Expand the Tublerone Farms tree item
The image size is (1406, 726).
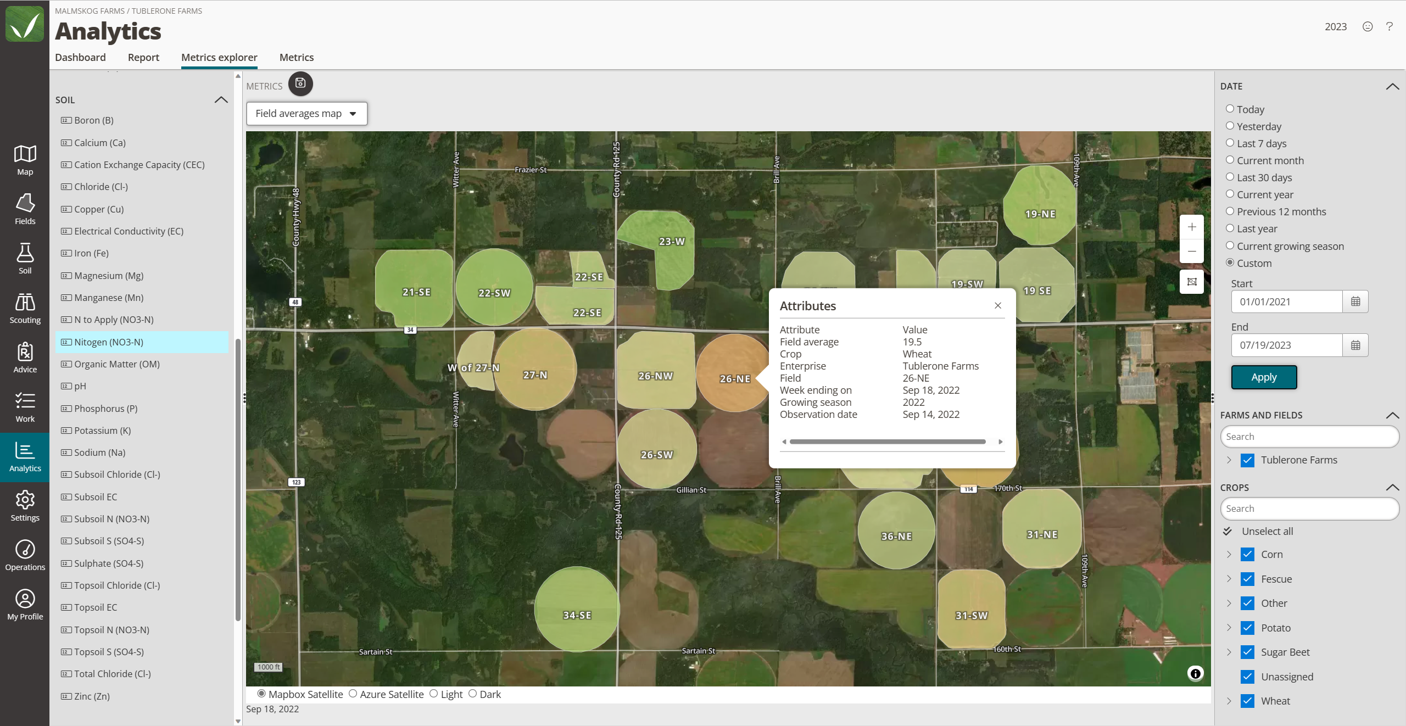[1228, 460]
